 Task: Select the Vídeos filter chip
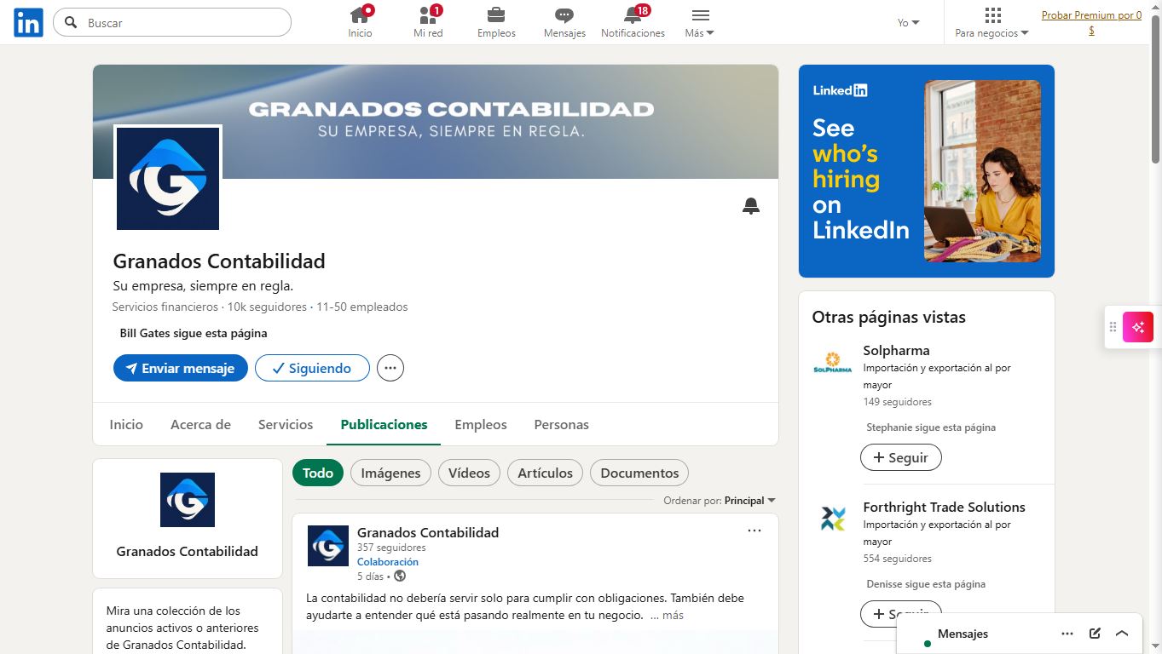pos(469,473)
